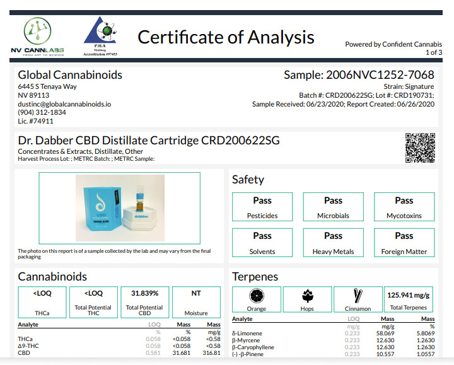Click the Total Potential CBD 31.839% box
The image size is (454, 365).
pos(145,302)
